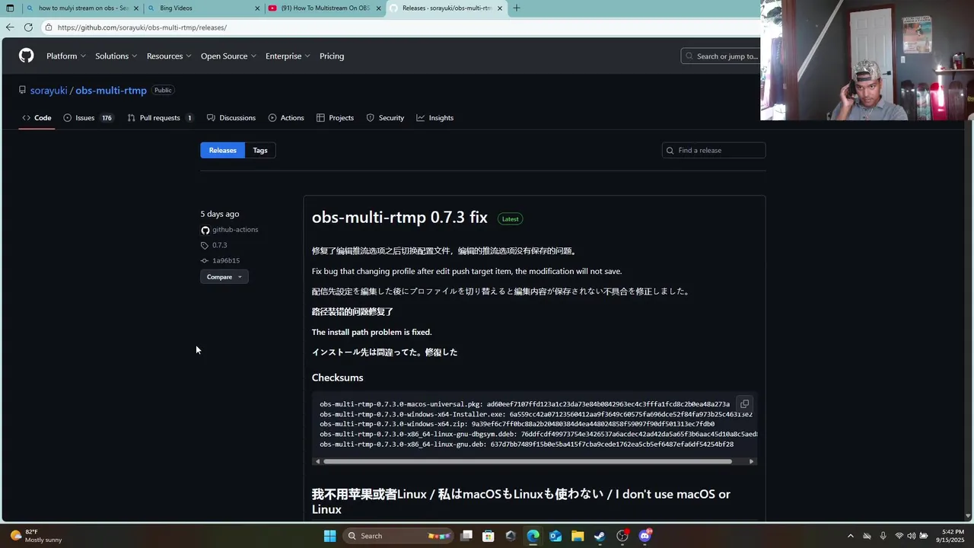Select the Releases button
974x548 pixels.
pyautogui.click(x=223, y=150)
